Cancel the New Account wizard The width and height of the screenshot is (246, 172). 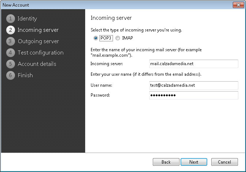click(224, 162)
